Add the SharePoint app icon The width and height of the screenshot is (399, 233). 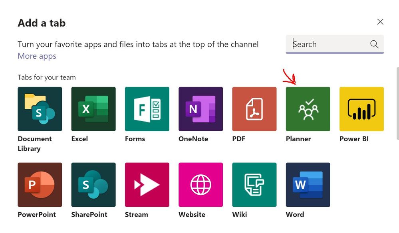(x=93, y=185)
